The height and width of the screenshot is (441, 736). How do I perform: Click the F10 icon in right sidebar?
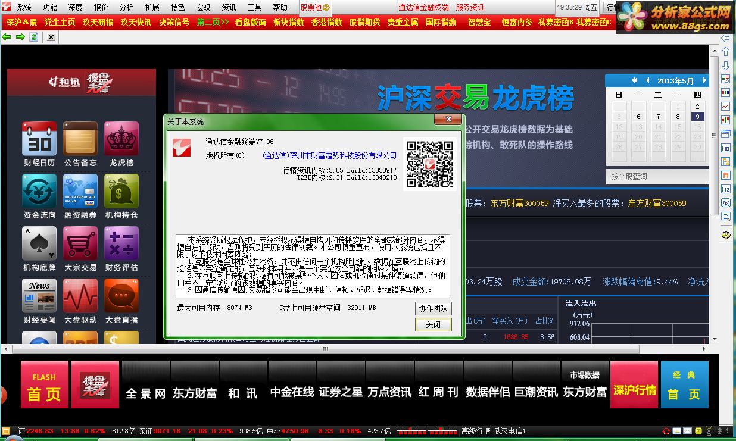pos(725,148)
